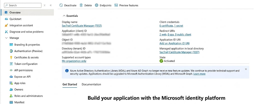Open Diagnose and solve problems
The width and height of the screenshot is (256, 104).
click(x=27, y=32)
